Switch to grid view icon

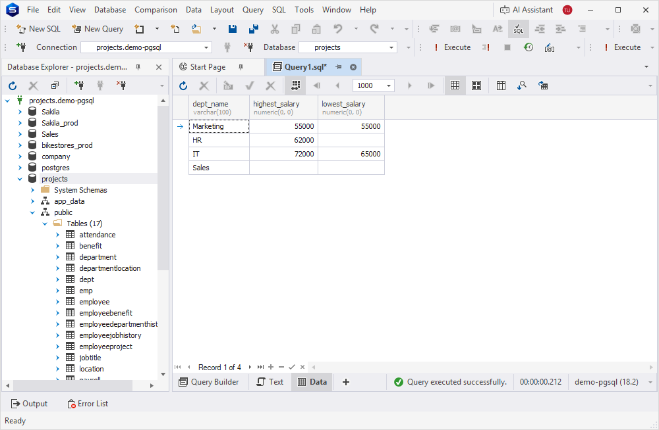coord(455,86)
